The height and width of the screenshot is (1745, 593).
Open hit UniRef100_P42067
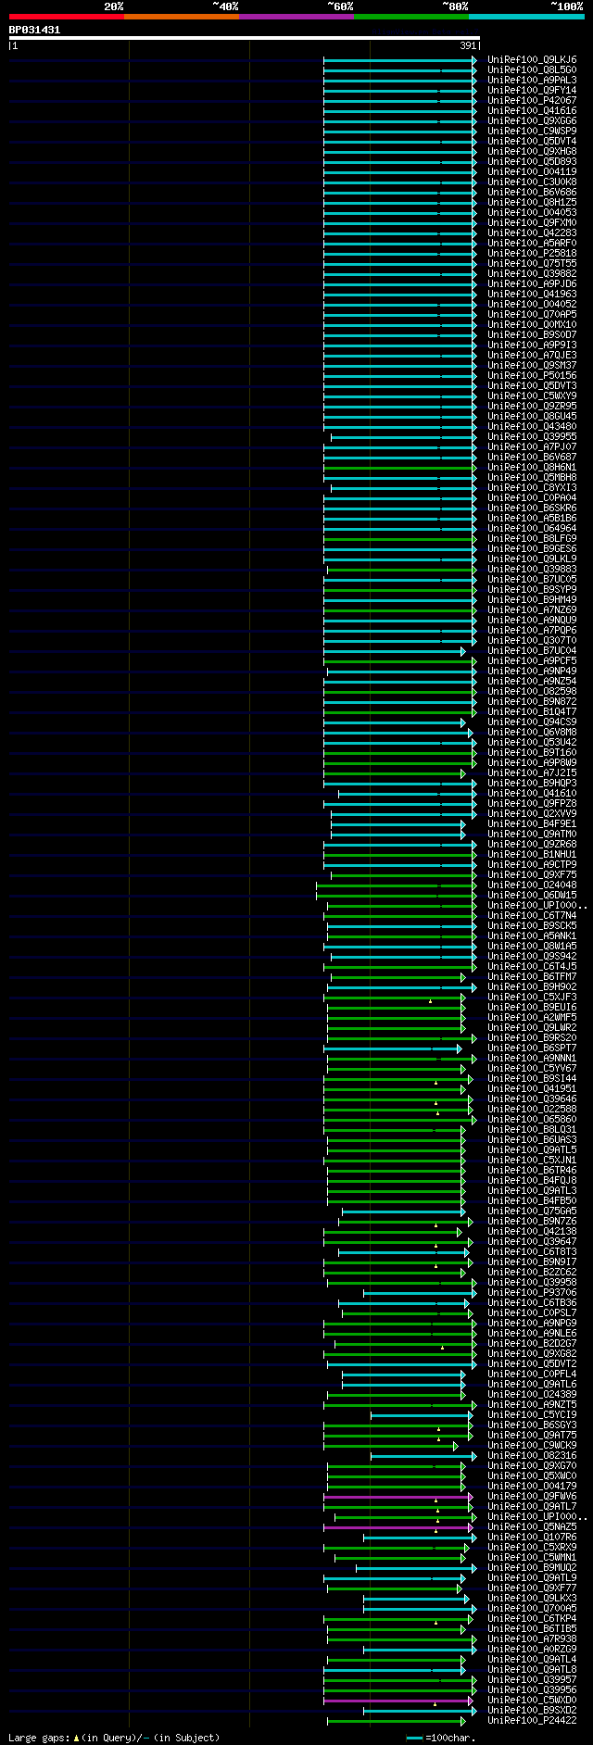[532, 100]
